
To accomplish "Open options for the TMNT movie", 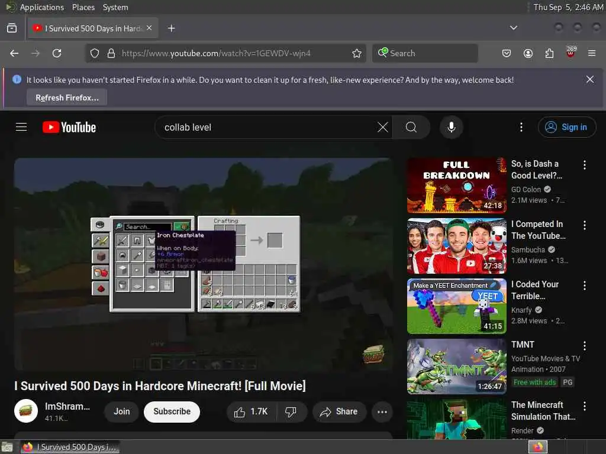I will (585, 345).
